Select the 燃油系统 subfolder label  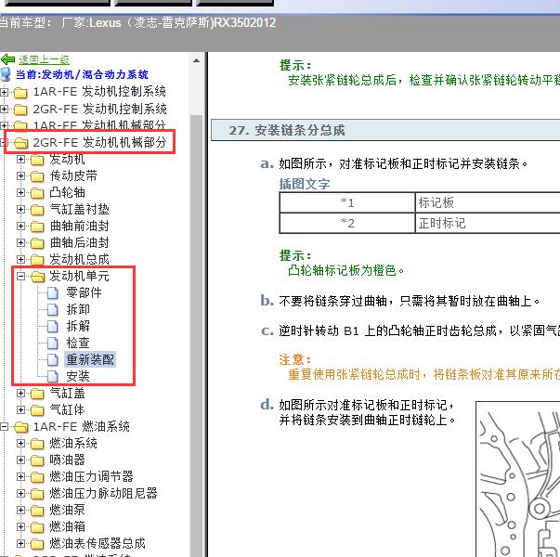point(73,444)
